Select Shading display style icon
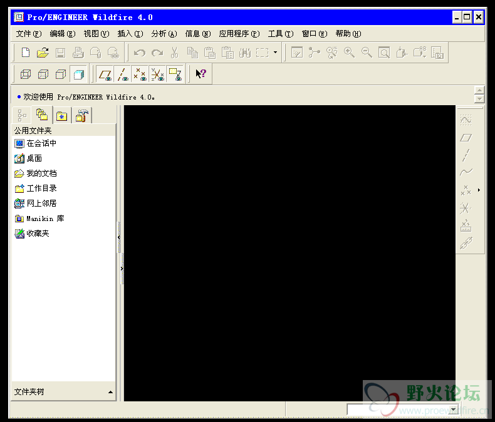The image size is (495, 422). [x=78, y=74]
